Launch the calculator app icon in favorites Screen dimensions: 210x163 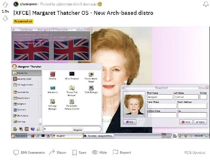point(52,89)
